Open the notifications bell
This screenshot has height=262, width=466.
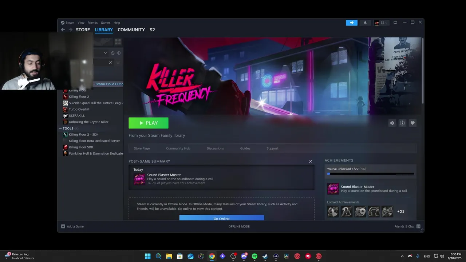[x=365, y=23]
